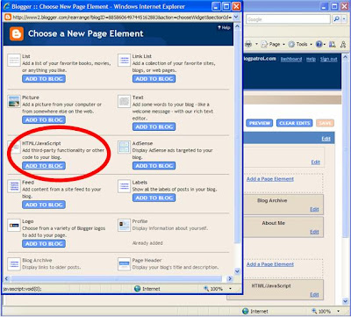The image size is (351, 317).
Task: Add the Labels element to blog
Action: [x=154, y=198]
